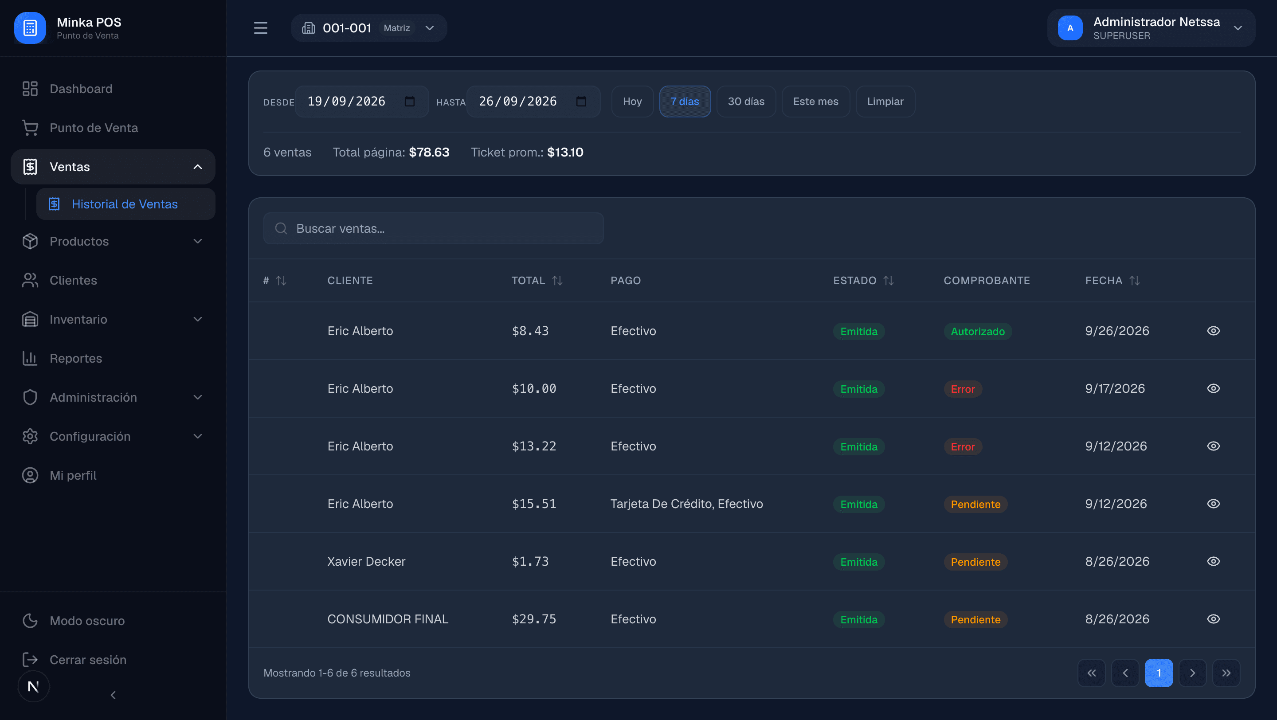Viewport: 1277px width, 720px height.
Task: Collapse the Ventas menu section
Action: pos(113,167)
